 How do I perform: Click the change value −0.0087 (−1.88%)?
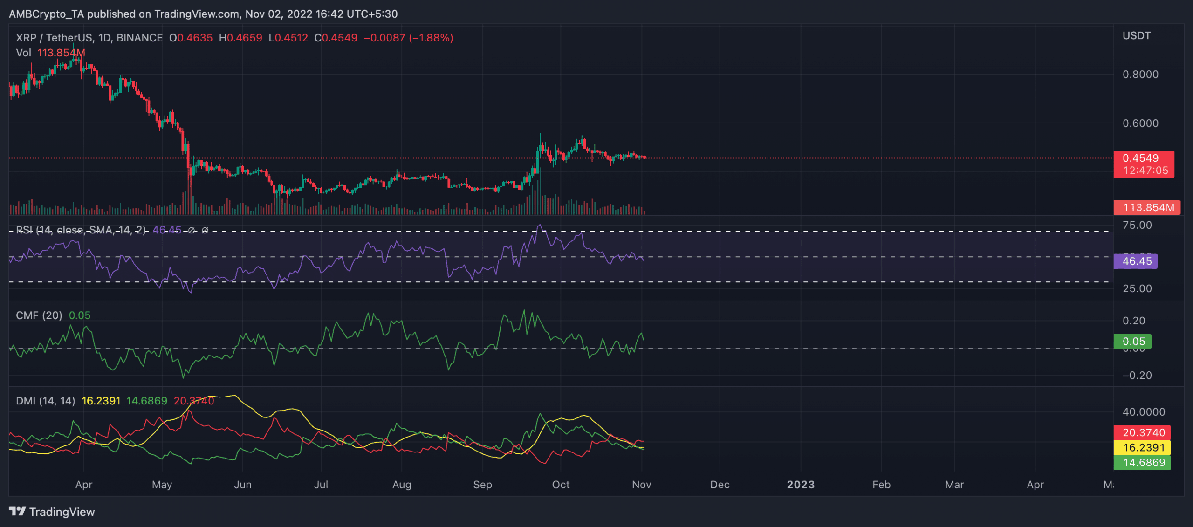click(408, 38)
